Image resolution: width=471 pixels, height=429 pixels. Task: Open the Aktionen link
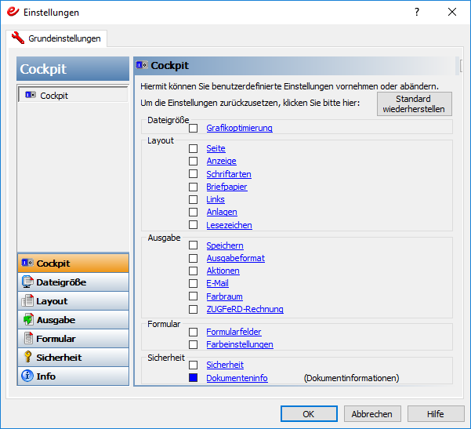(223, 271)
